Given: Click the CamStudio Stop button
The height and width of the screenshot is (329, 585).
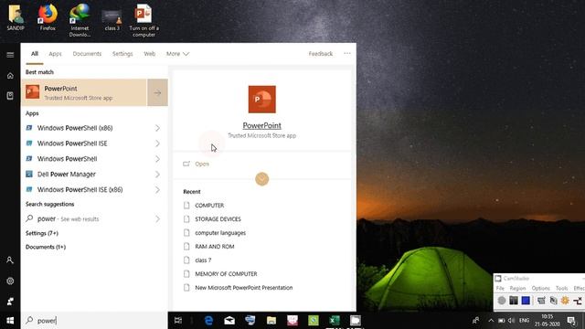Looking at the screenshot, I should (x=526, y=301).
